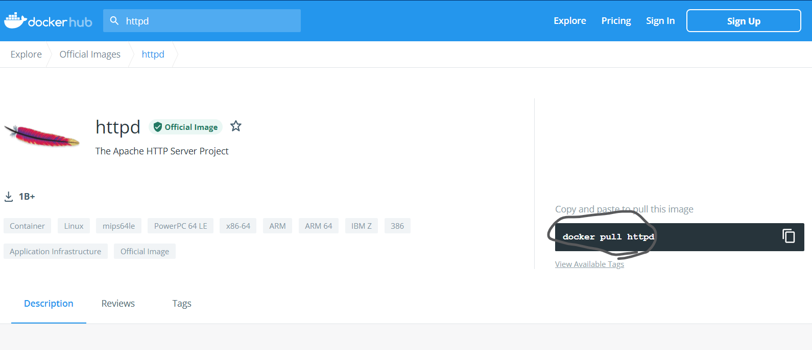Select the IBM Z tag chip
Viewport: 812px width, 350px height.
click(x=362, y=226)
